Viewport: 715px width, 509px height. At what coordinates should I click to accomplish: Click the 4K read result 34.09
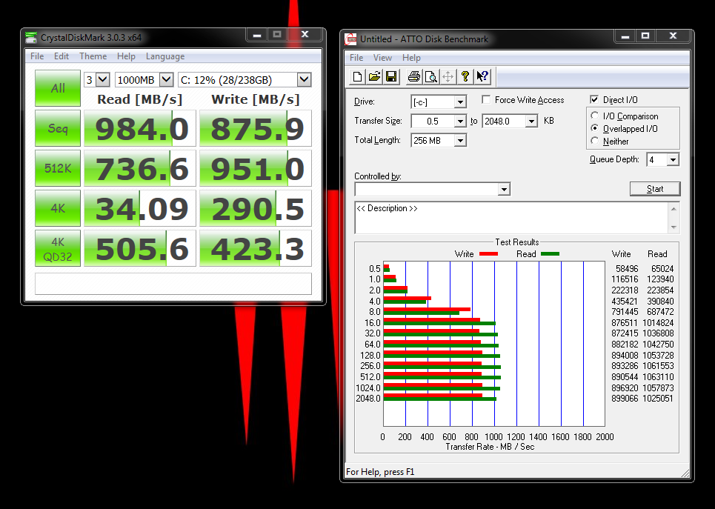[140, 208]
